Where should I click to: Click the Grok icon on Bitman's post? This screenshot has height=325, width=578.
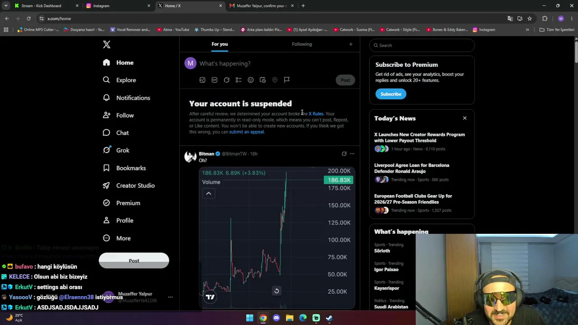(x=344, y=154)
